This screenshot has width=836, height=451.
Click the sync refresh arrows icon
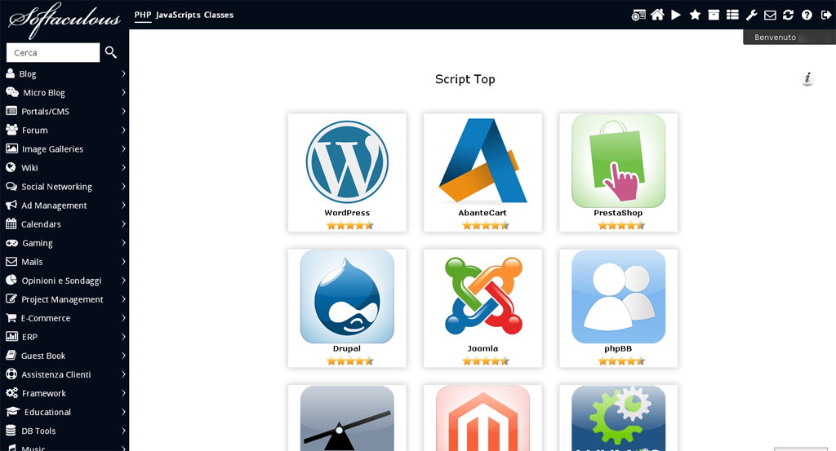pyautogui.click(x=788, y=15)
